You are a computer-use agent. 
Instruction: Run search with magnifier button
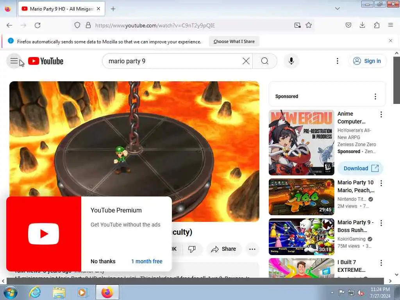point(265,61)
